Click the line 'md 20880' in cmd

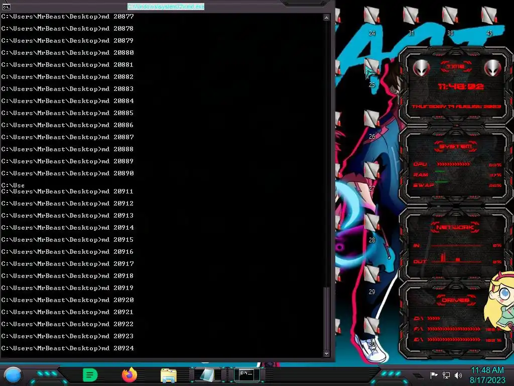68,52
